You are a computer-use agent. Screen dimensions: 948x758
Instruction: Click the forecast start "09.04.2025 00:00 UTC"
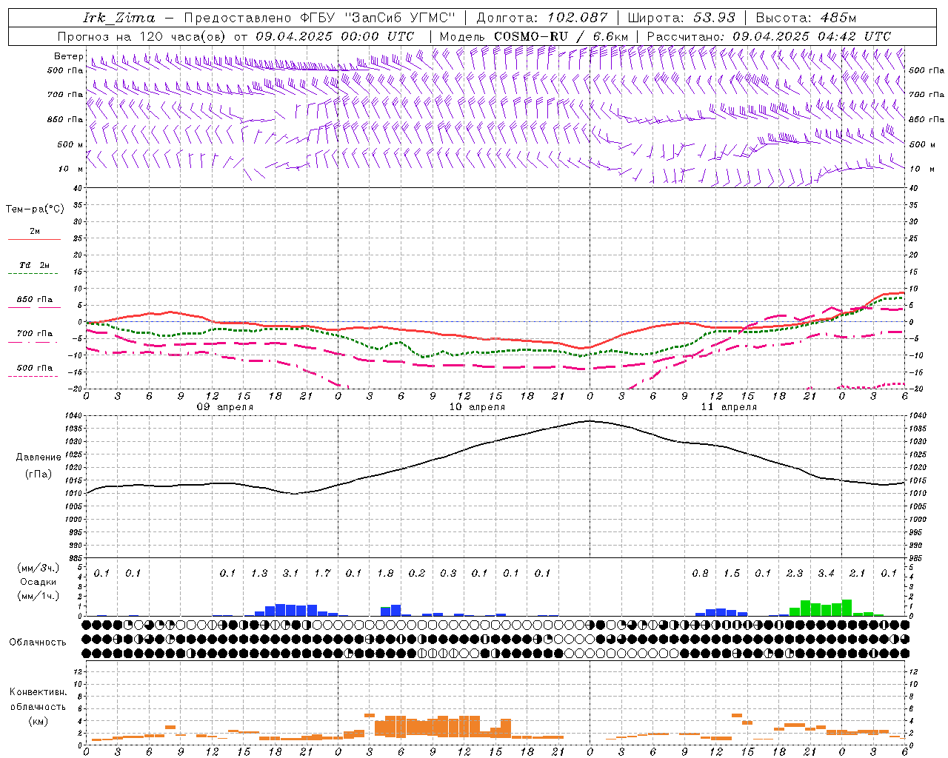[335, 36]
